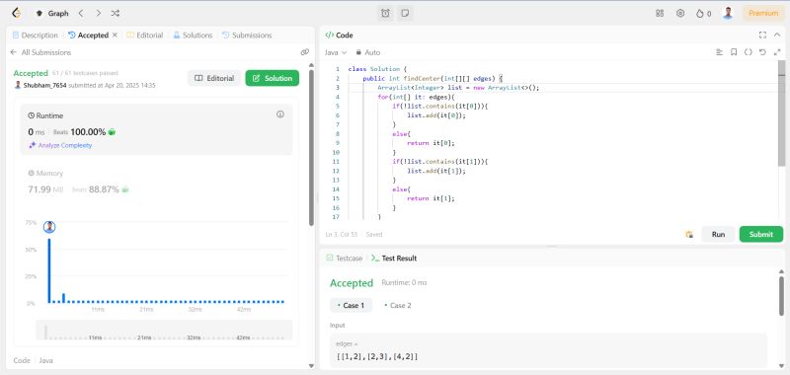Click the green Submit button
The width and height of the screenshot is (790, 375).
pos(760,234)
